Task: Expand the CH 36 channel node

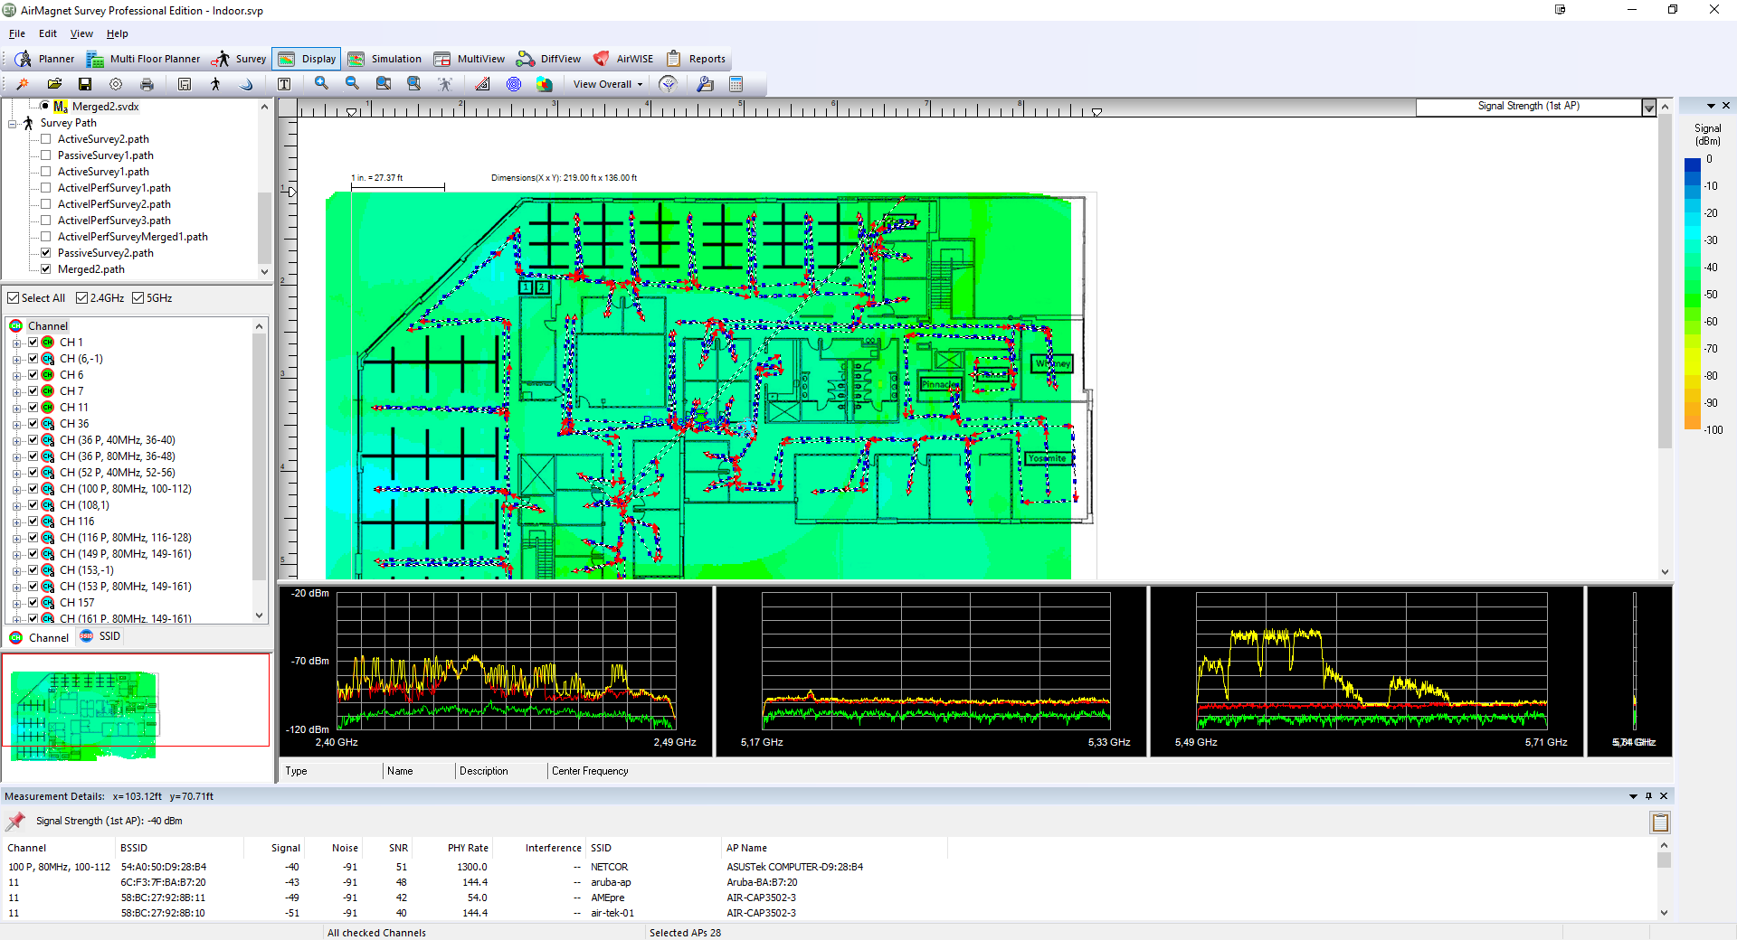Action: coord(16,425)
